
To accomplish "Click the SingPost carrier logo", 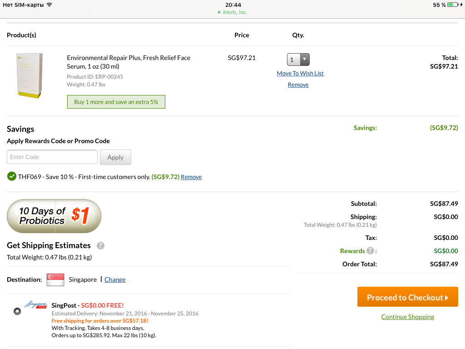I will pyautogui.click(x=35, y=305).
